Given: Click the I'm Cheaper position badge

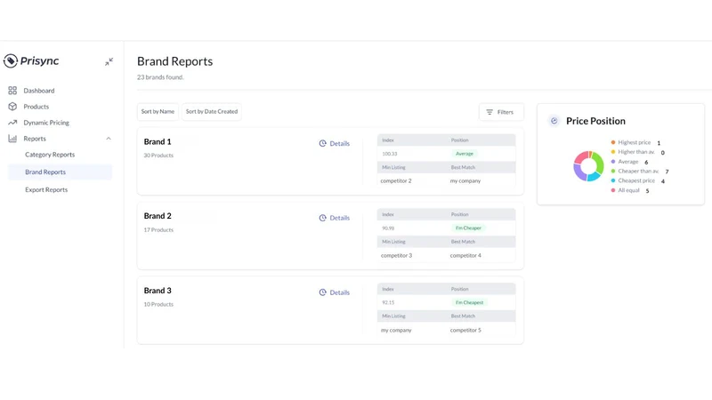Looking at the screenshot, I should (468, 228).
